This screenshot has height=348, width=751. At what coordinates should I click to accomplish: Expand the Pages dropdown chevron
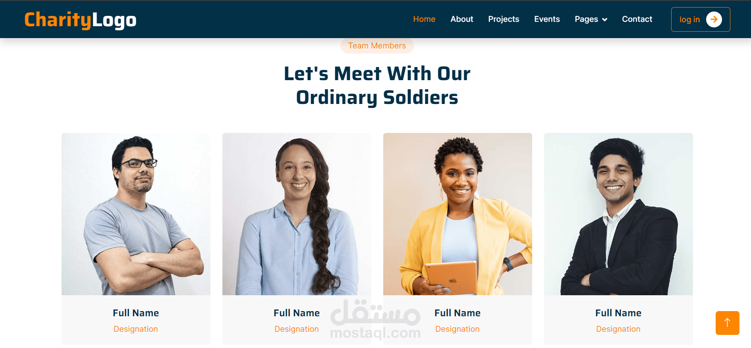605,19
